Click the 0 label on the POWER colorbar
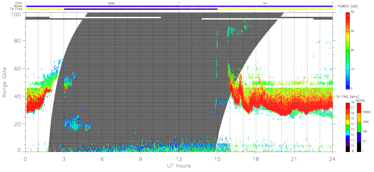 pyautogui.click(x=352, y=88)
